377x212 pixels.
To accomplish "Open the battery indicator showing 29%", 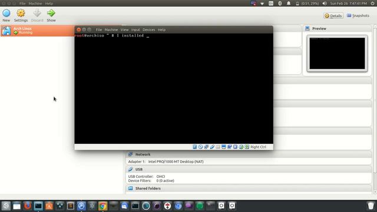I will [307, 4].
